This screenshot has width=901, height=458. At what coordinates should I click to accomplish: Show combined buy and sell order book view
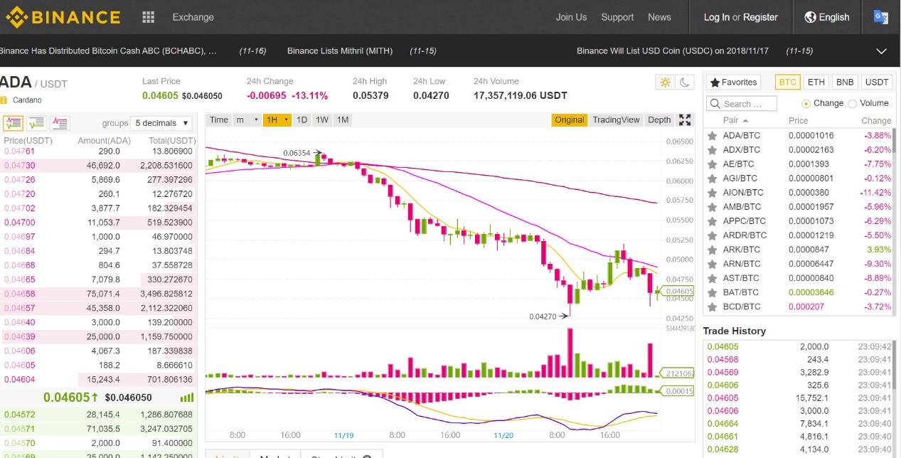[x=14, y=123]
